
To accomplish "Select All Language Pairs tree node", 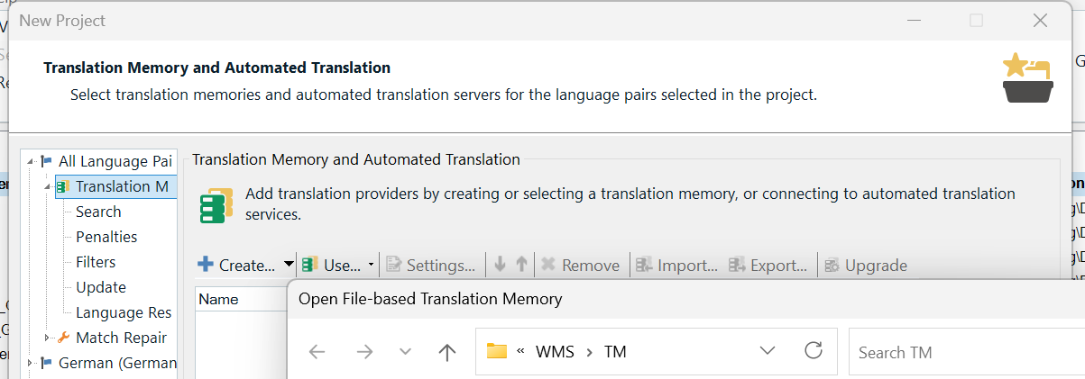I will [115, 161].
